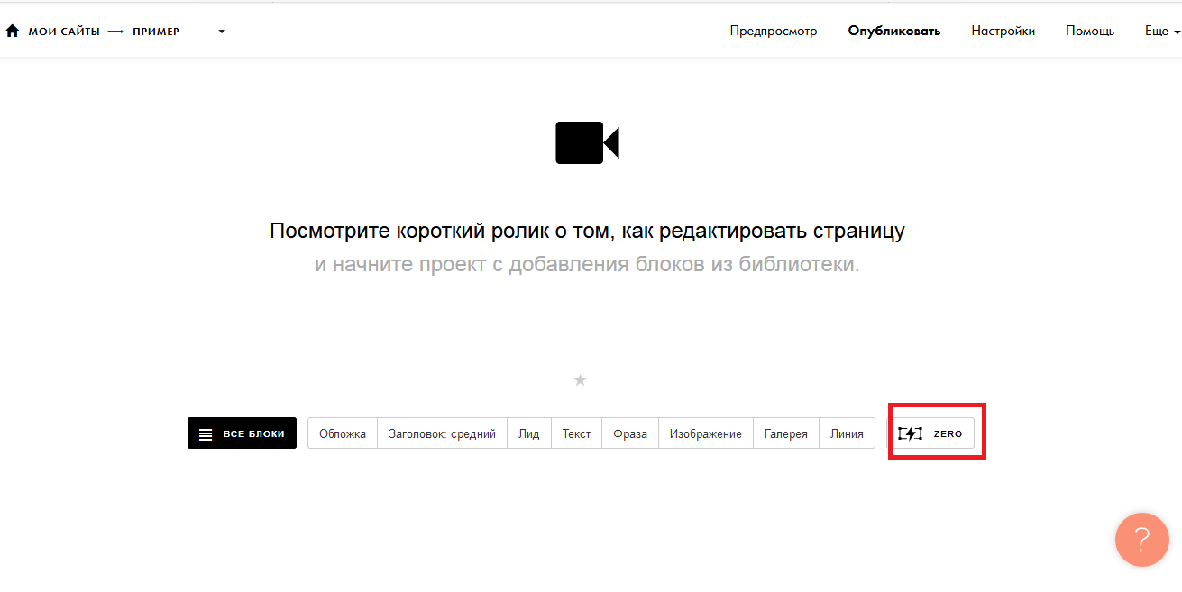1182x592 pixels.
Task: Open the Мои сайты breadcrumb link
Action: point(64,32)
